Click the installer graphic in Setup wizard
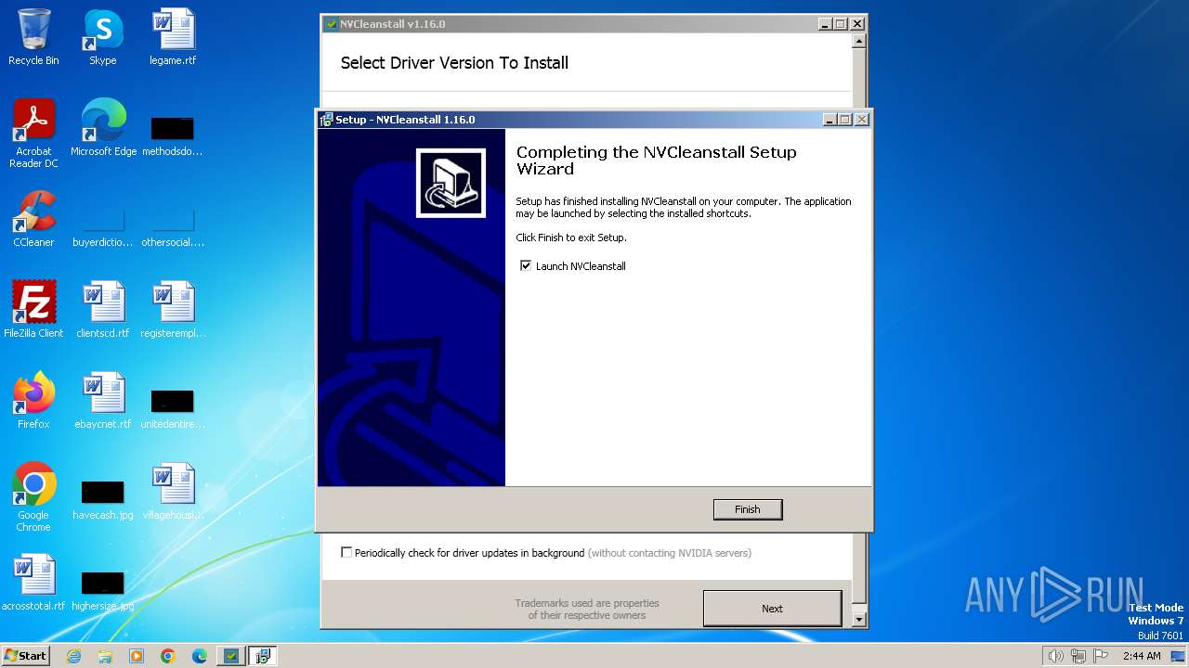This screenshot has width=1189, height=668. coord(451,183)
